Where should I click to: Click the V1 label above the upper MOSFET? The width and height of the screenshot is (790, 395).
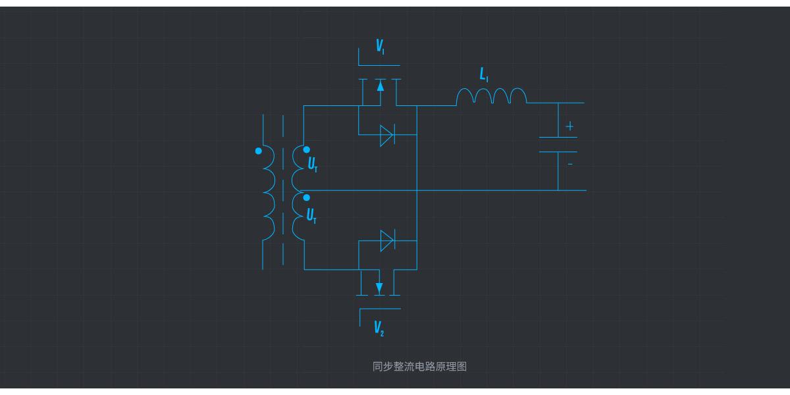(x=380, y=46)
